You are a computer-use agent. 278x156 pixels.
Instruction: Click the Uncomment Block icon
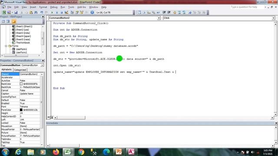click(x=184, y=13)
